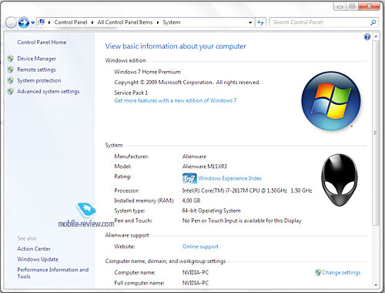
Task: Click the Intel Core i7-2617M processor value
Action: (x=247, y=190)
